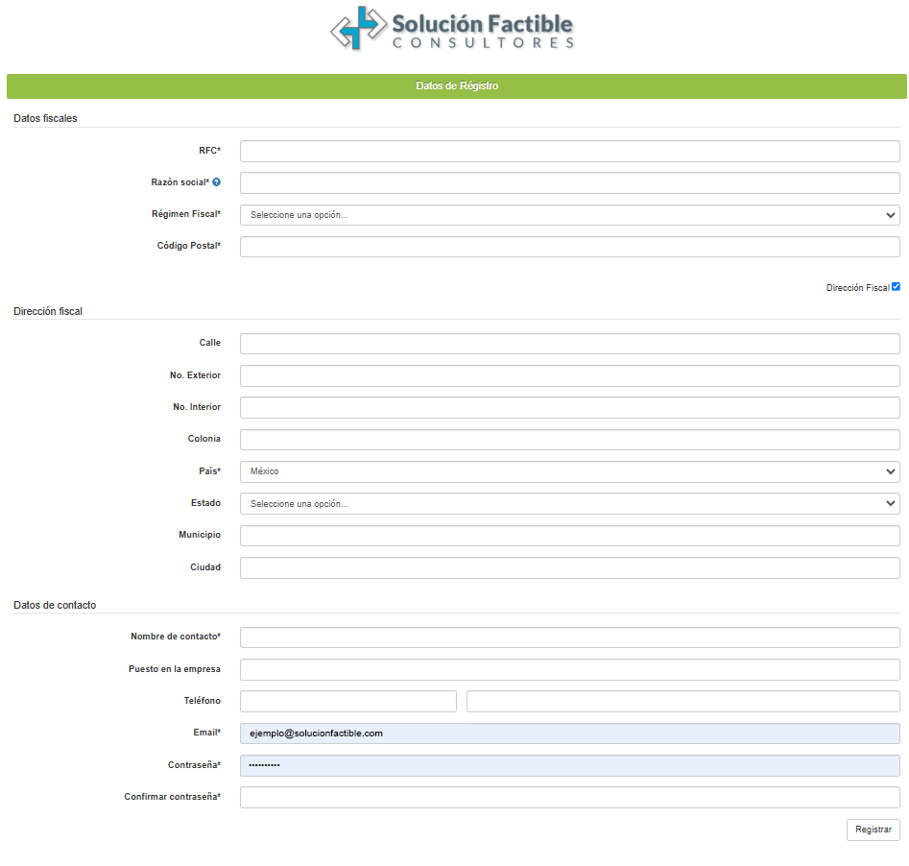Focus the first Teléfono input box
This screenshot has height=866, width=909.
click(x=347, y=702)
